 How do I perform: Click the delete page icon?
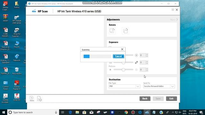coord(39,99)
